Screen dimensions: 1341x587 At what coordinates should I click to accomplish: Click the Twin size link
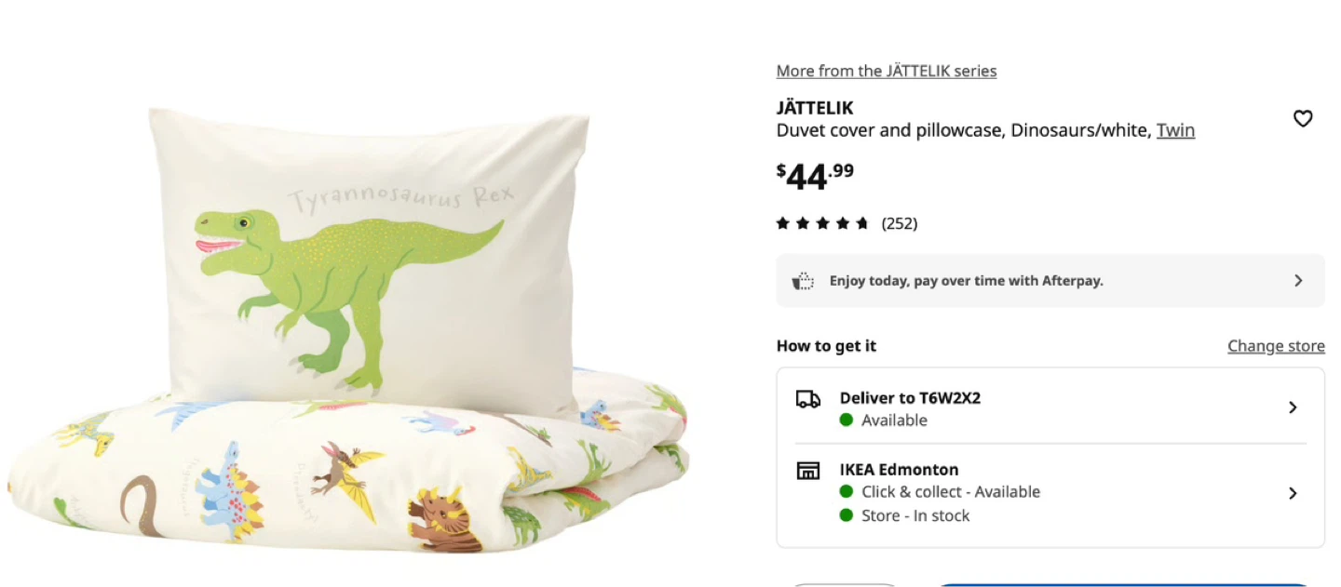point(1175,130)
